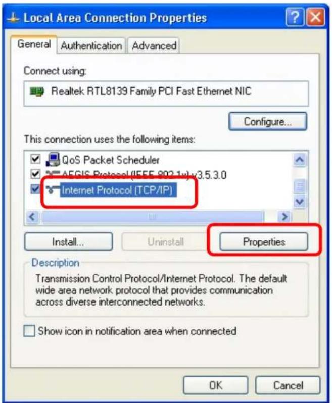The height and width of the screenshot is (403, 332).
Task: Toggle the AEGIS Protocol checkbox
Action: pyautogui.click(x=35, y=174)
